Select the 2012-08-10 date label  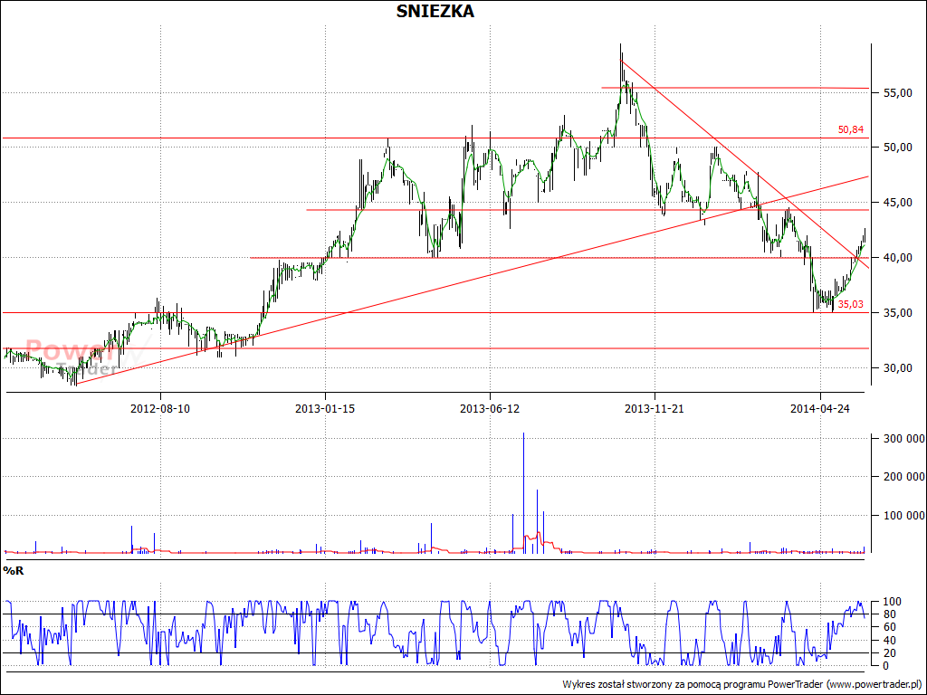(160, 408)
